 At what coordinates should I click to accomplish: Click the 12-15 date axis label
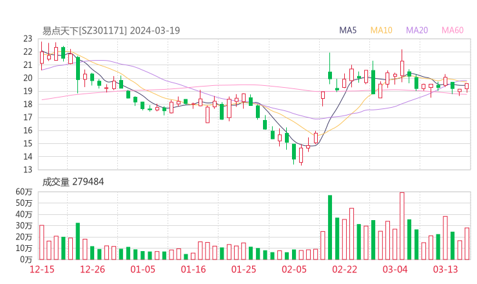pos(42,269)
